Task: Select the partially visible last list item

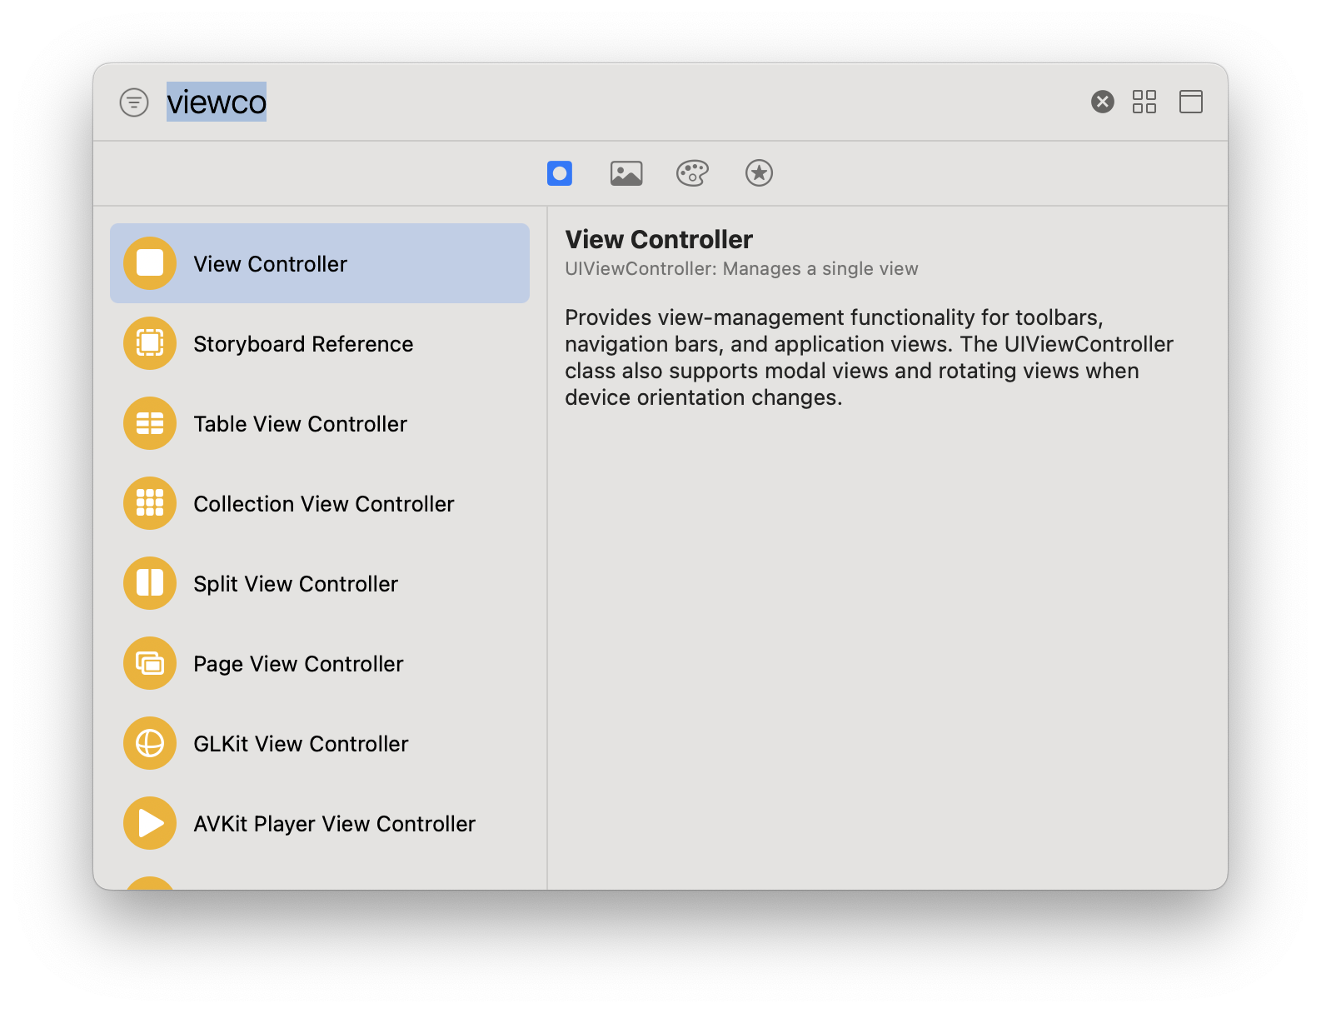Action: [150, 883]
